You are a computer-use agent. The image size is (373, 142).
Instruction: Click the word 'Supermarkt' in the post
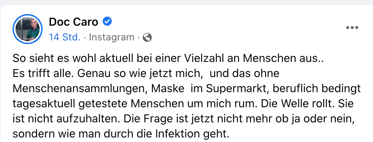click(238, 89)
